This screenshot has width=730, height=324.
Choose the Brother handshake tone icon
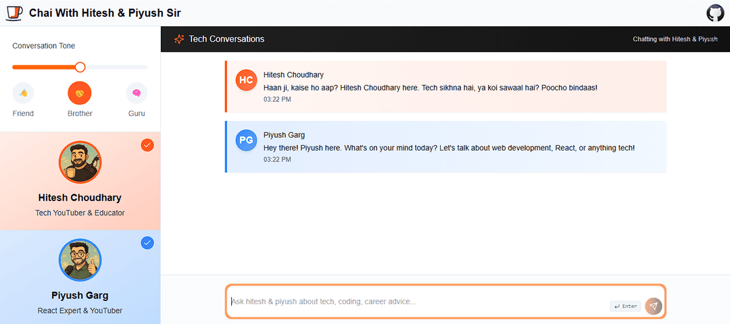(80, 93)
